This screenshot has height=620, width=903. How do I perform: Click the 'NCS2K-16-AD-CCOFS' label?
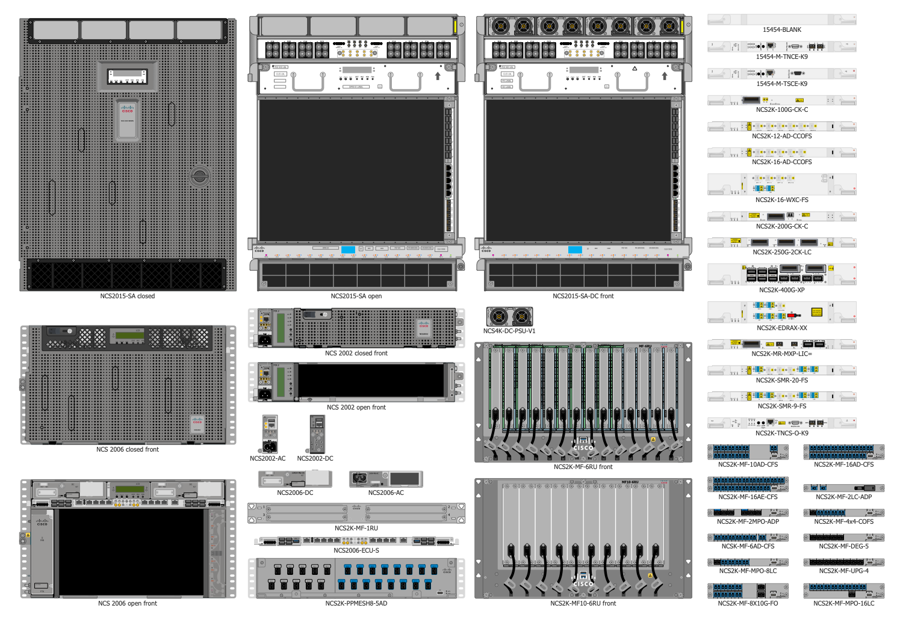click(x=782, y=162)
